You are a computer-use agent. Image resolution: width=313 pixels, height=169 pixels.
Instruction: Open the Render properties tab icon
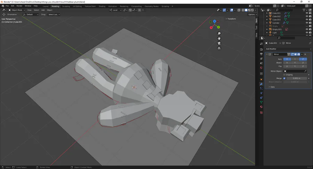point(261,49)
